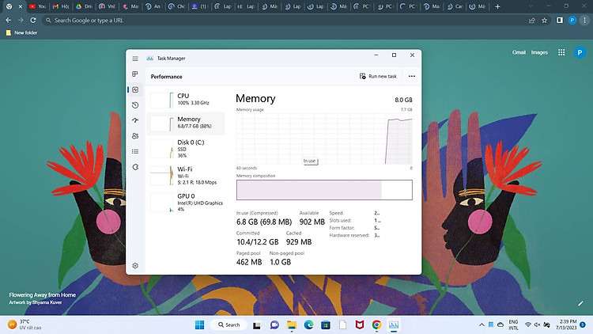Open the New folder bookmark
593x334 pixels.
21,32
